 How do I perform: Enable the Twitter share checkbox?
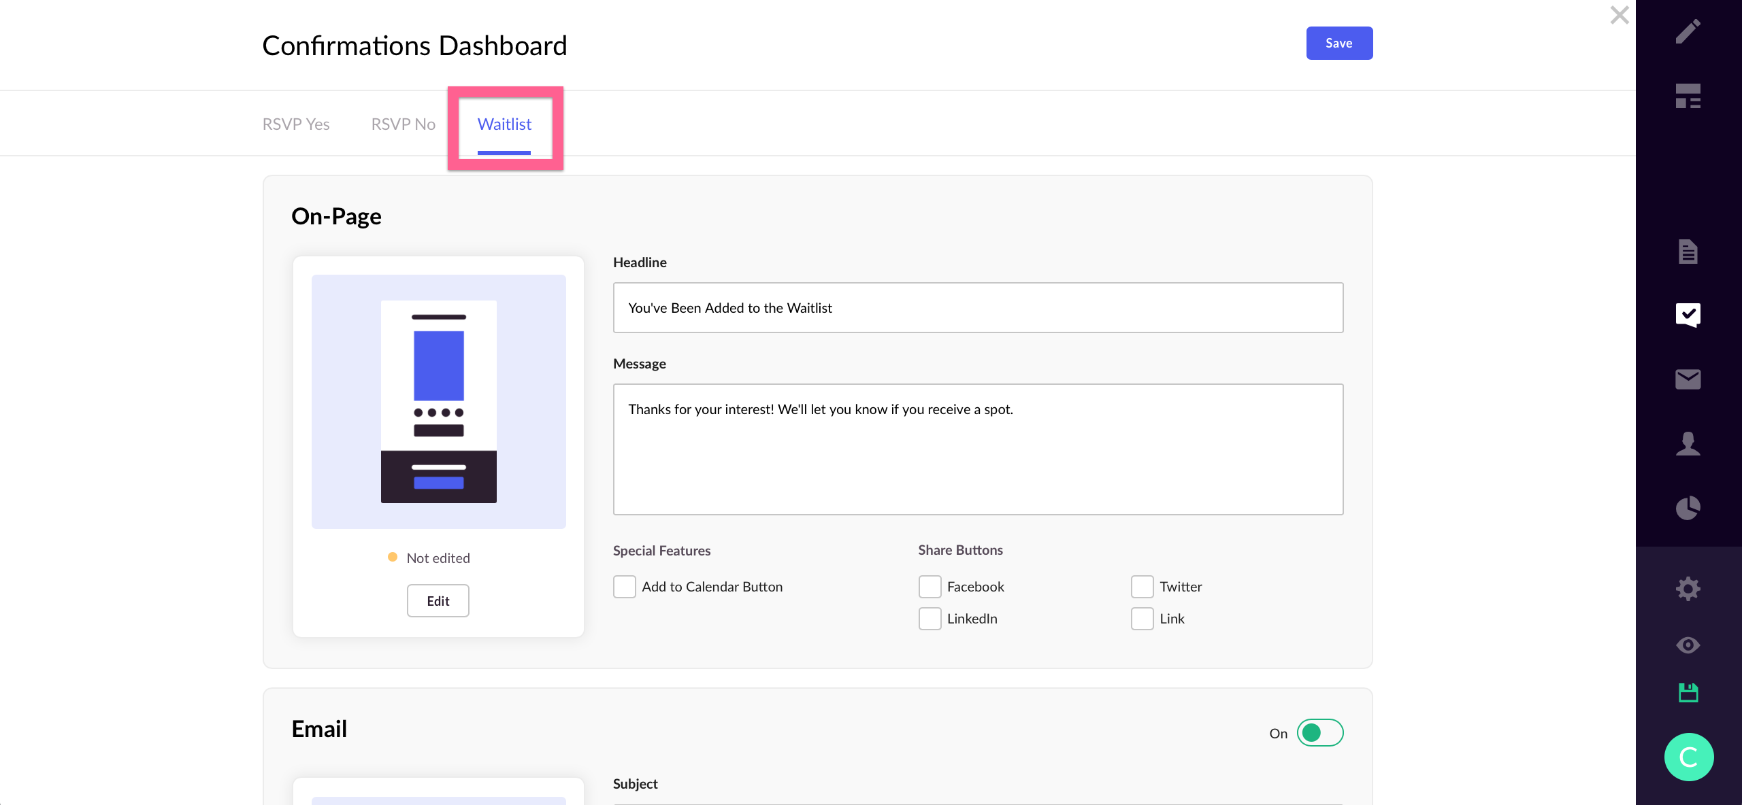coord(1142,587)
